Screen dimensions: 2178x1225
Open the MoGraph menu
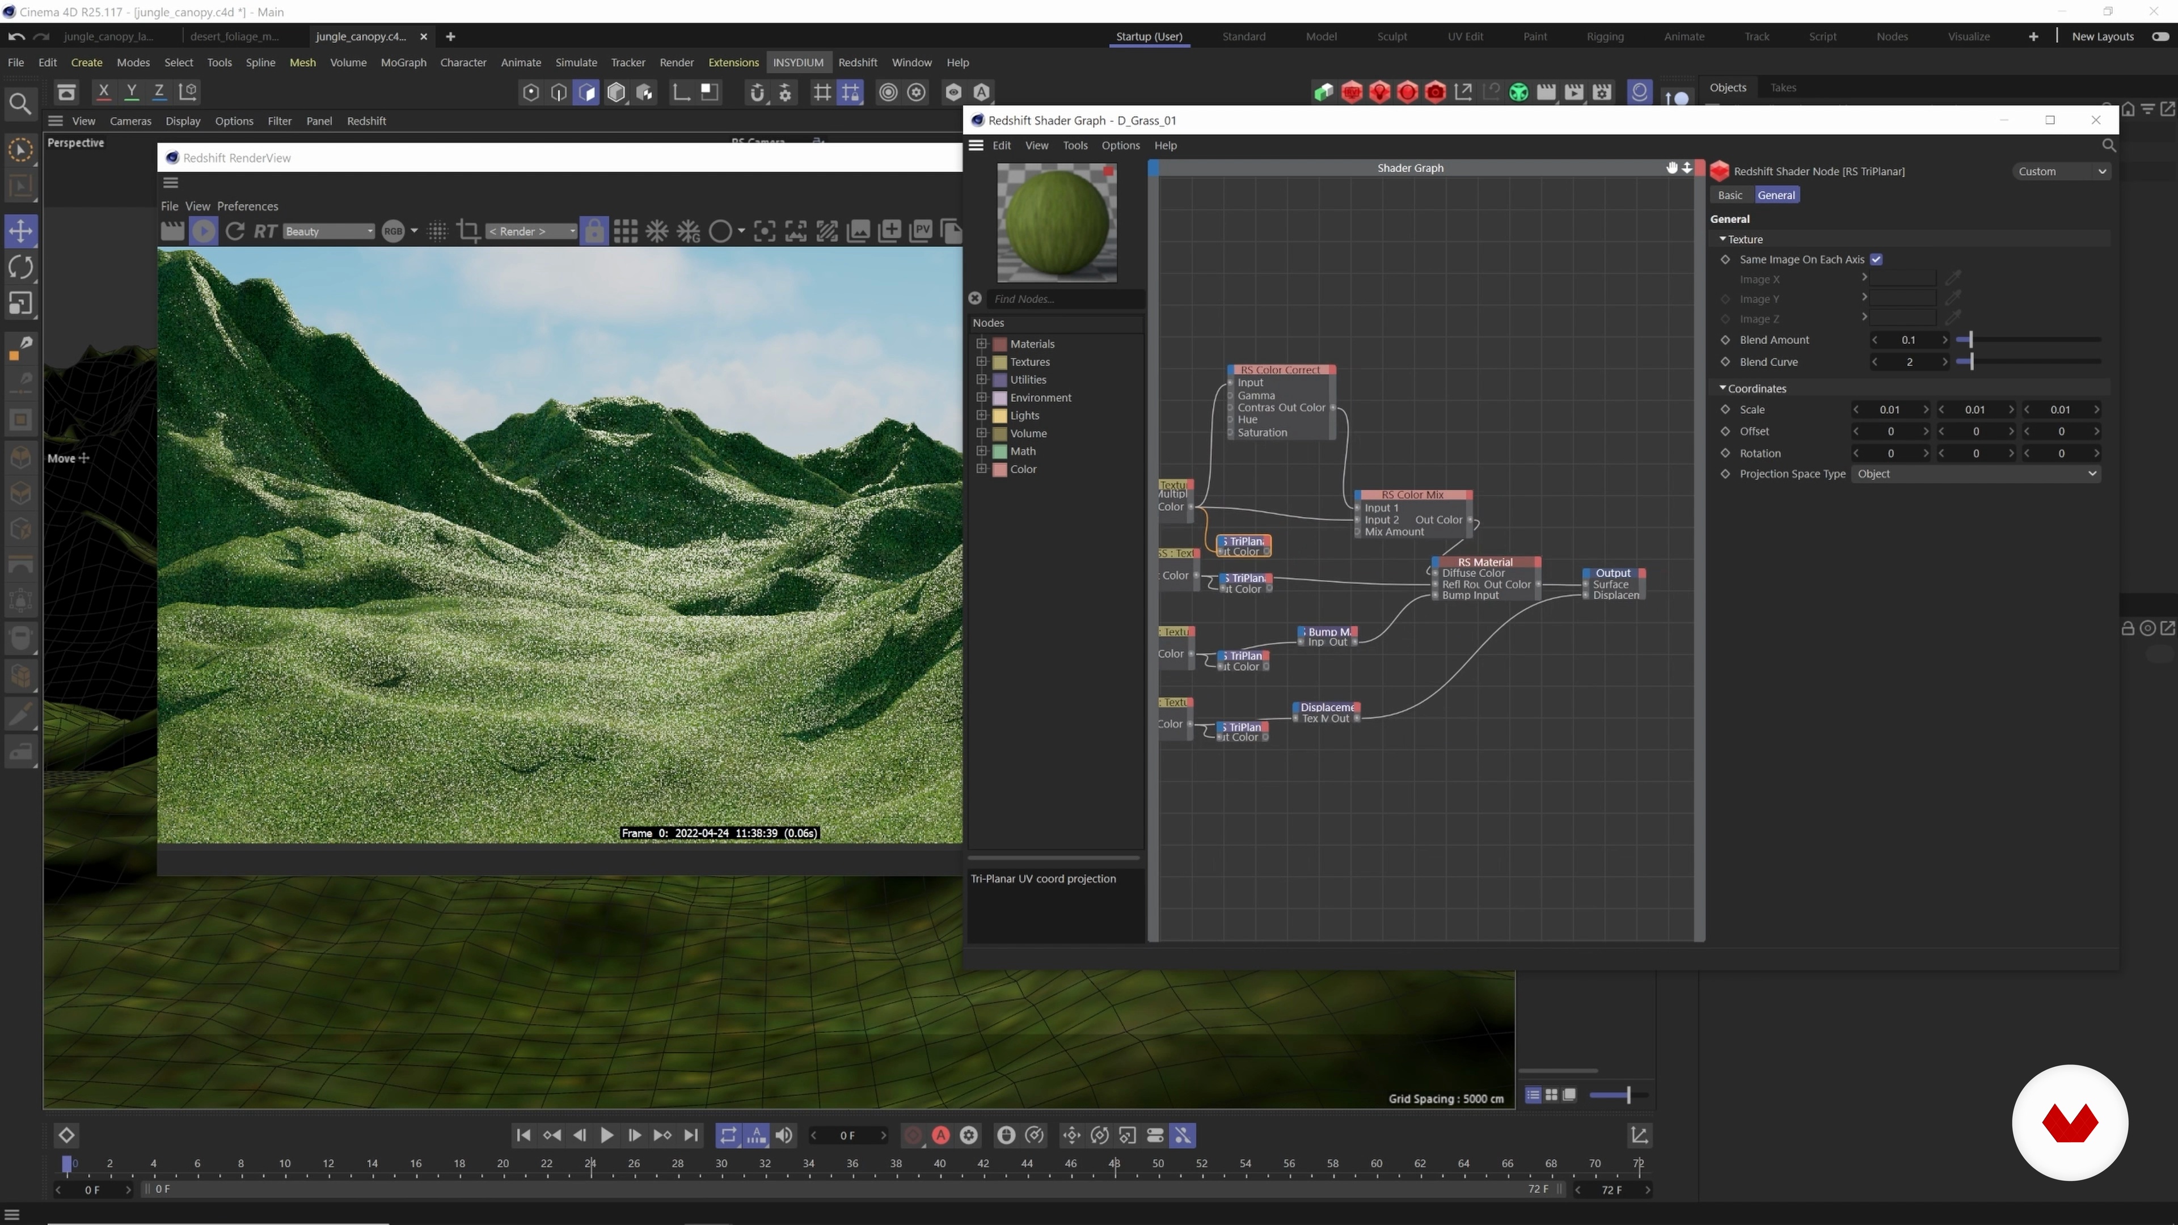403,62
